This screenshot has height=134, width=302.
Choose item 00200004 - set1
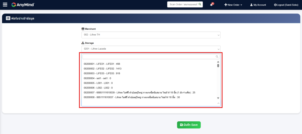97,78
